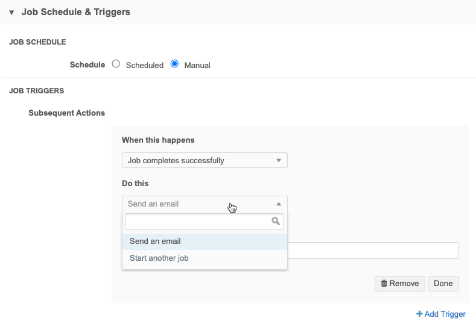
Task: Click the up arrow on Do this dropdown
Action: pyautogui.click(x=278, y=204)
